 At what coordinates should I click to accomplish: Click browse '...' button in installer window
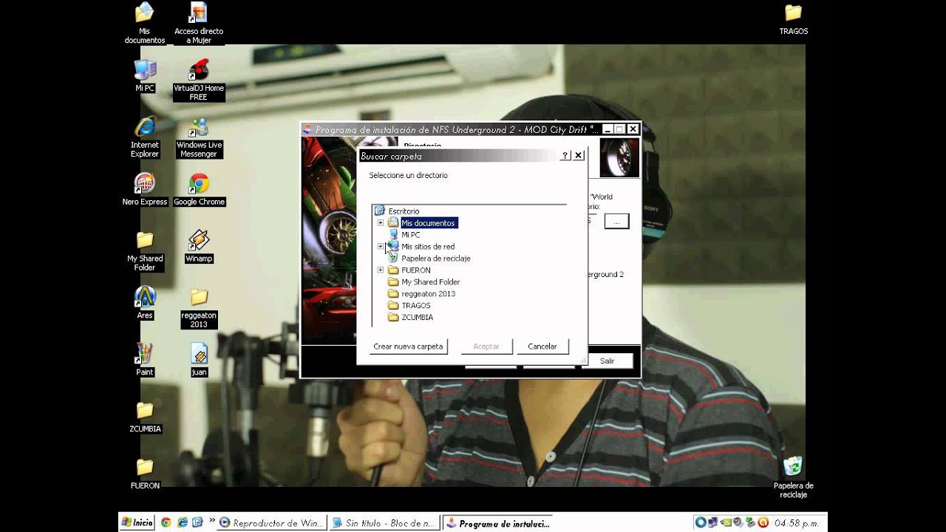616,221
